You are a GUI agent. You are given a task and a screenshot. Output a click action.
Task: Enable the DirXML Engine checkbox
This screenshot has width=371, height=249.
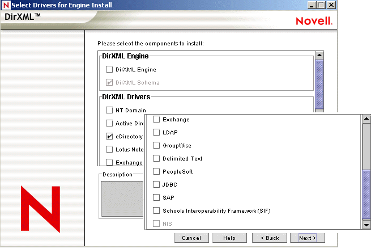[x=109, y=69]
